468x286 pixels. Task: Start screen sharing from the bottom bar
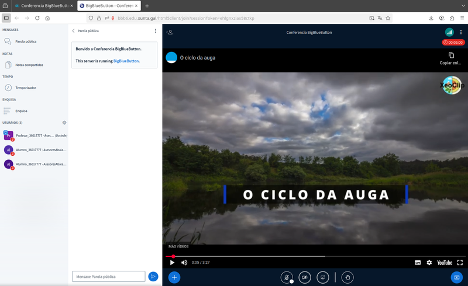323,277
